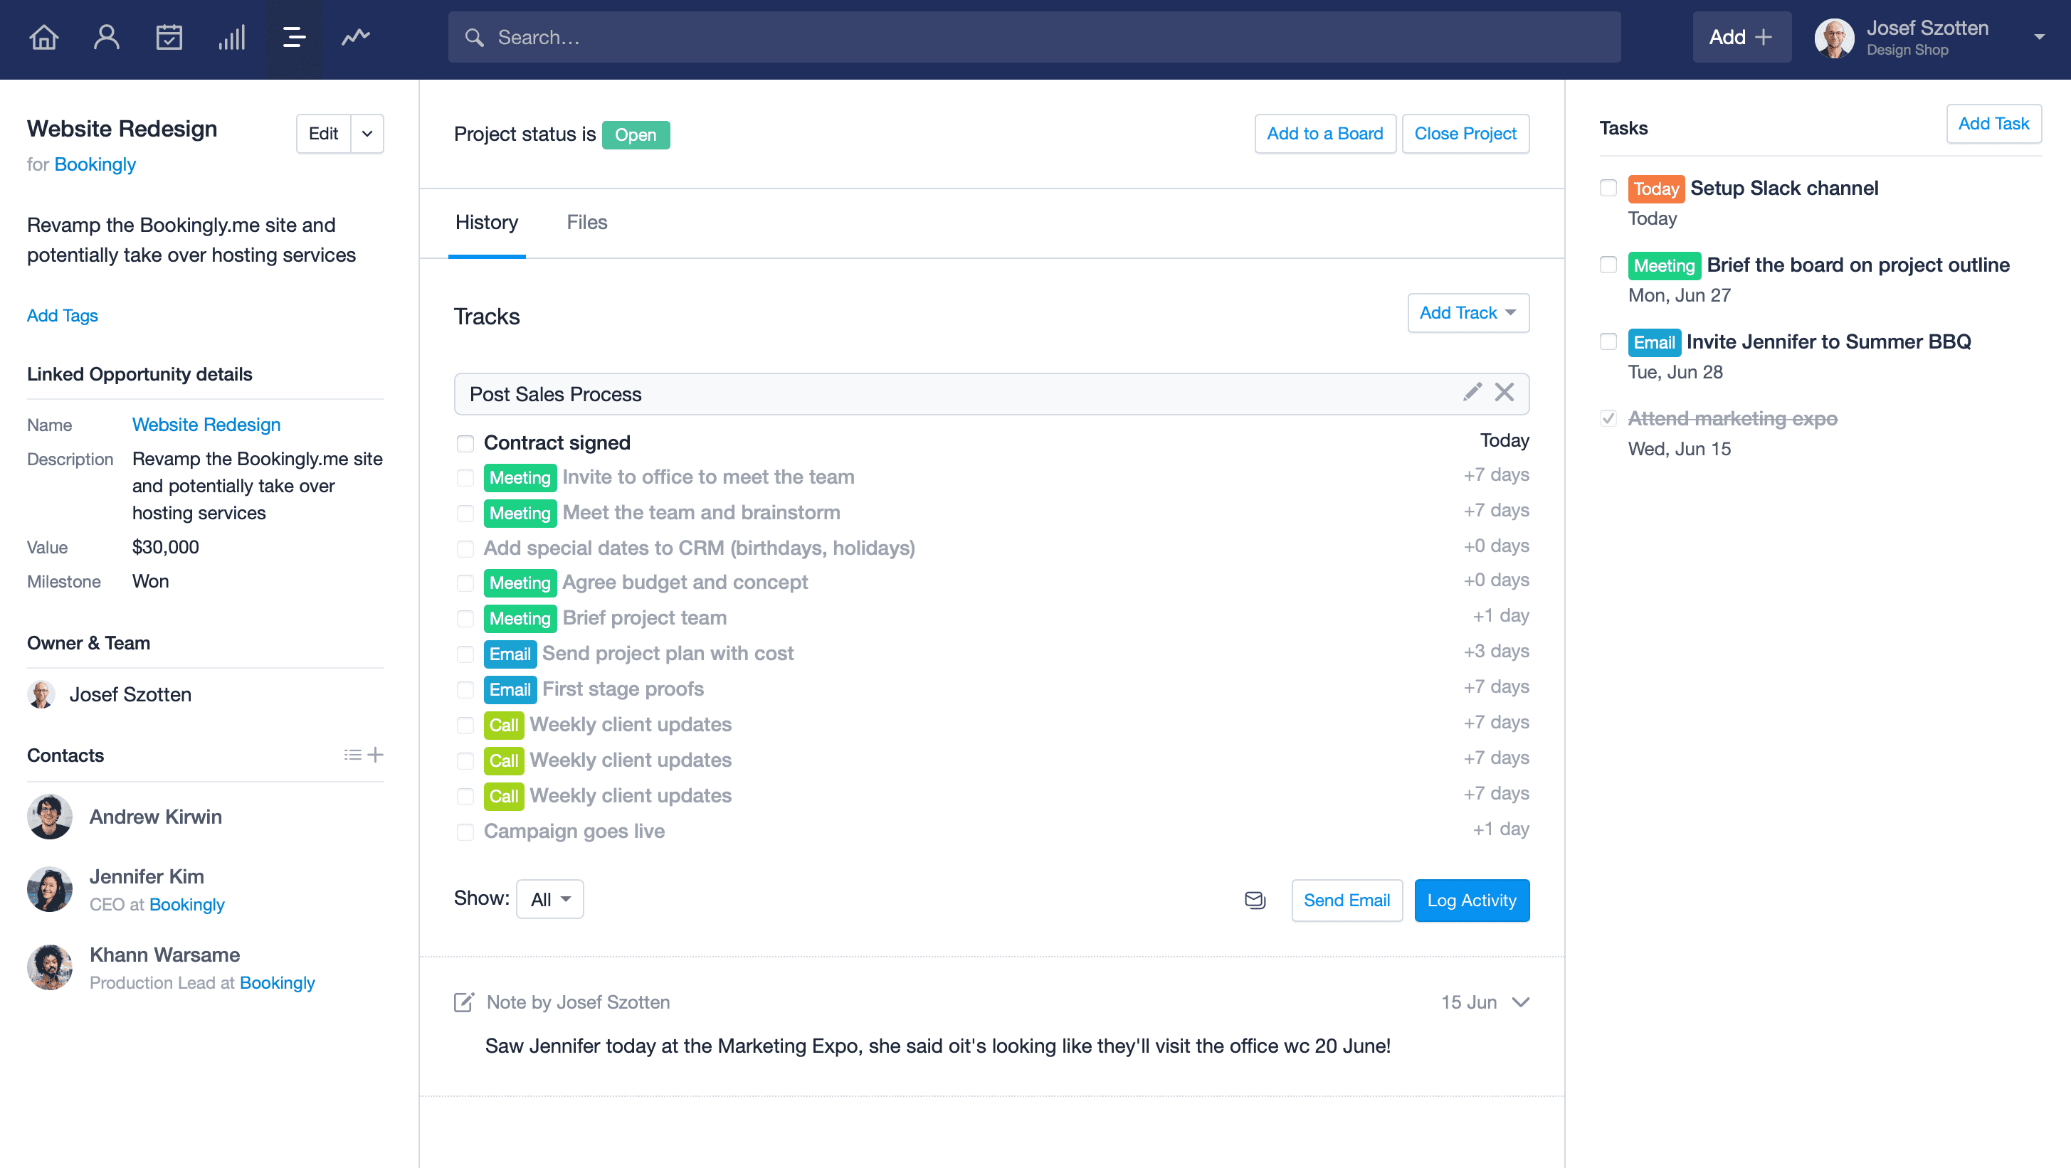This screenshot has width=2071, height=1168.
Task: Tick the First stage proofs checkbox
Action: (465, 690)
